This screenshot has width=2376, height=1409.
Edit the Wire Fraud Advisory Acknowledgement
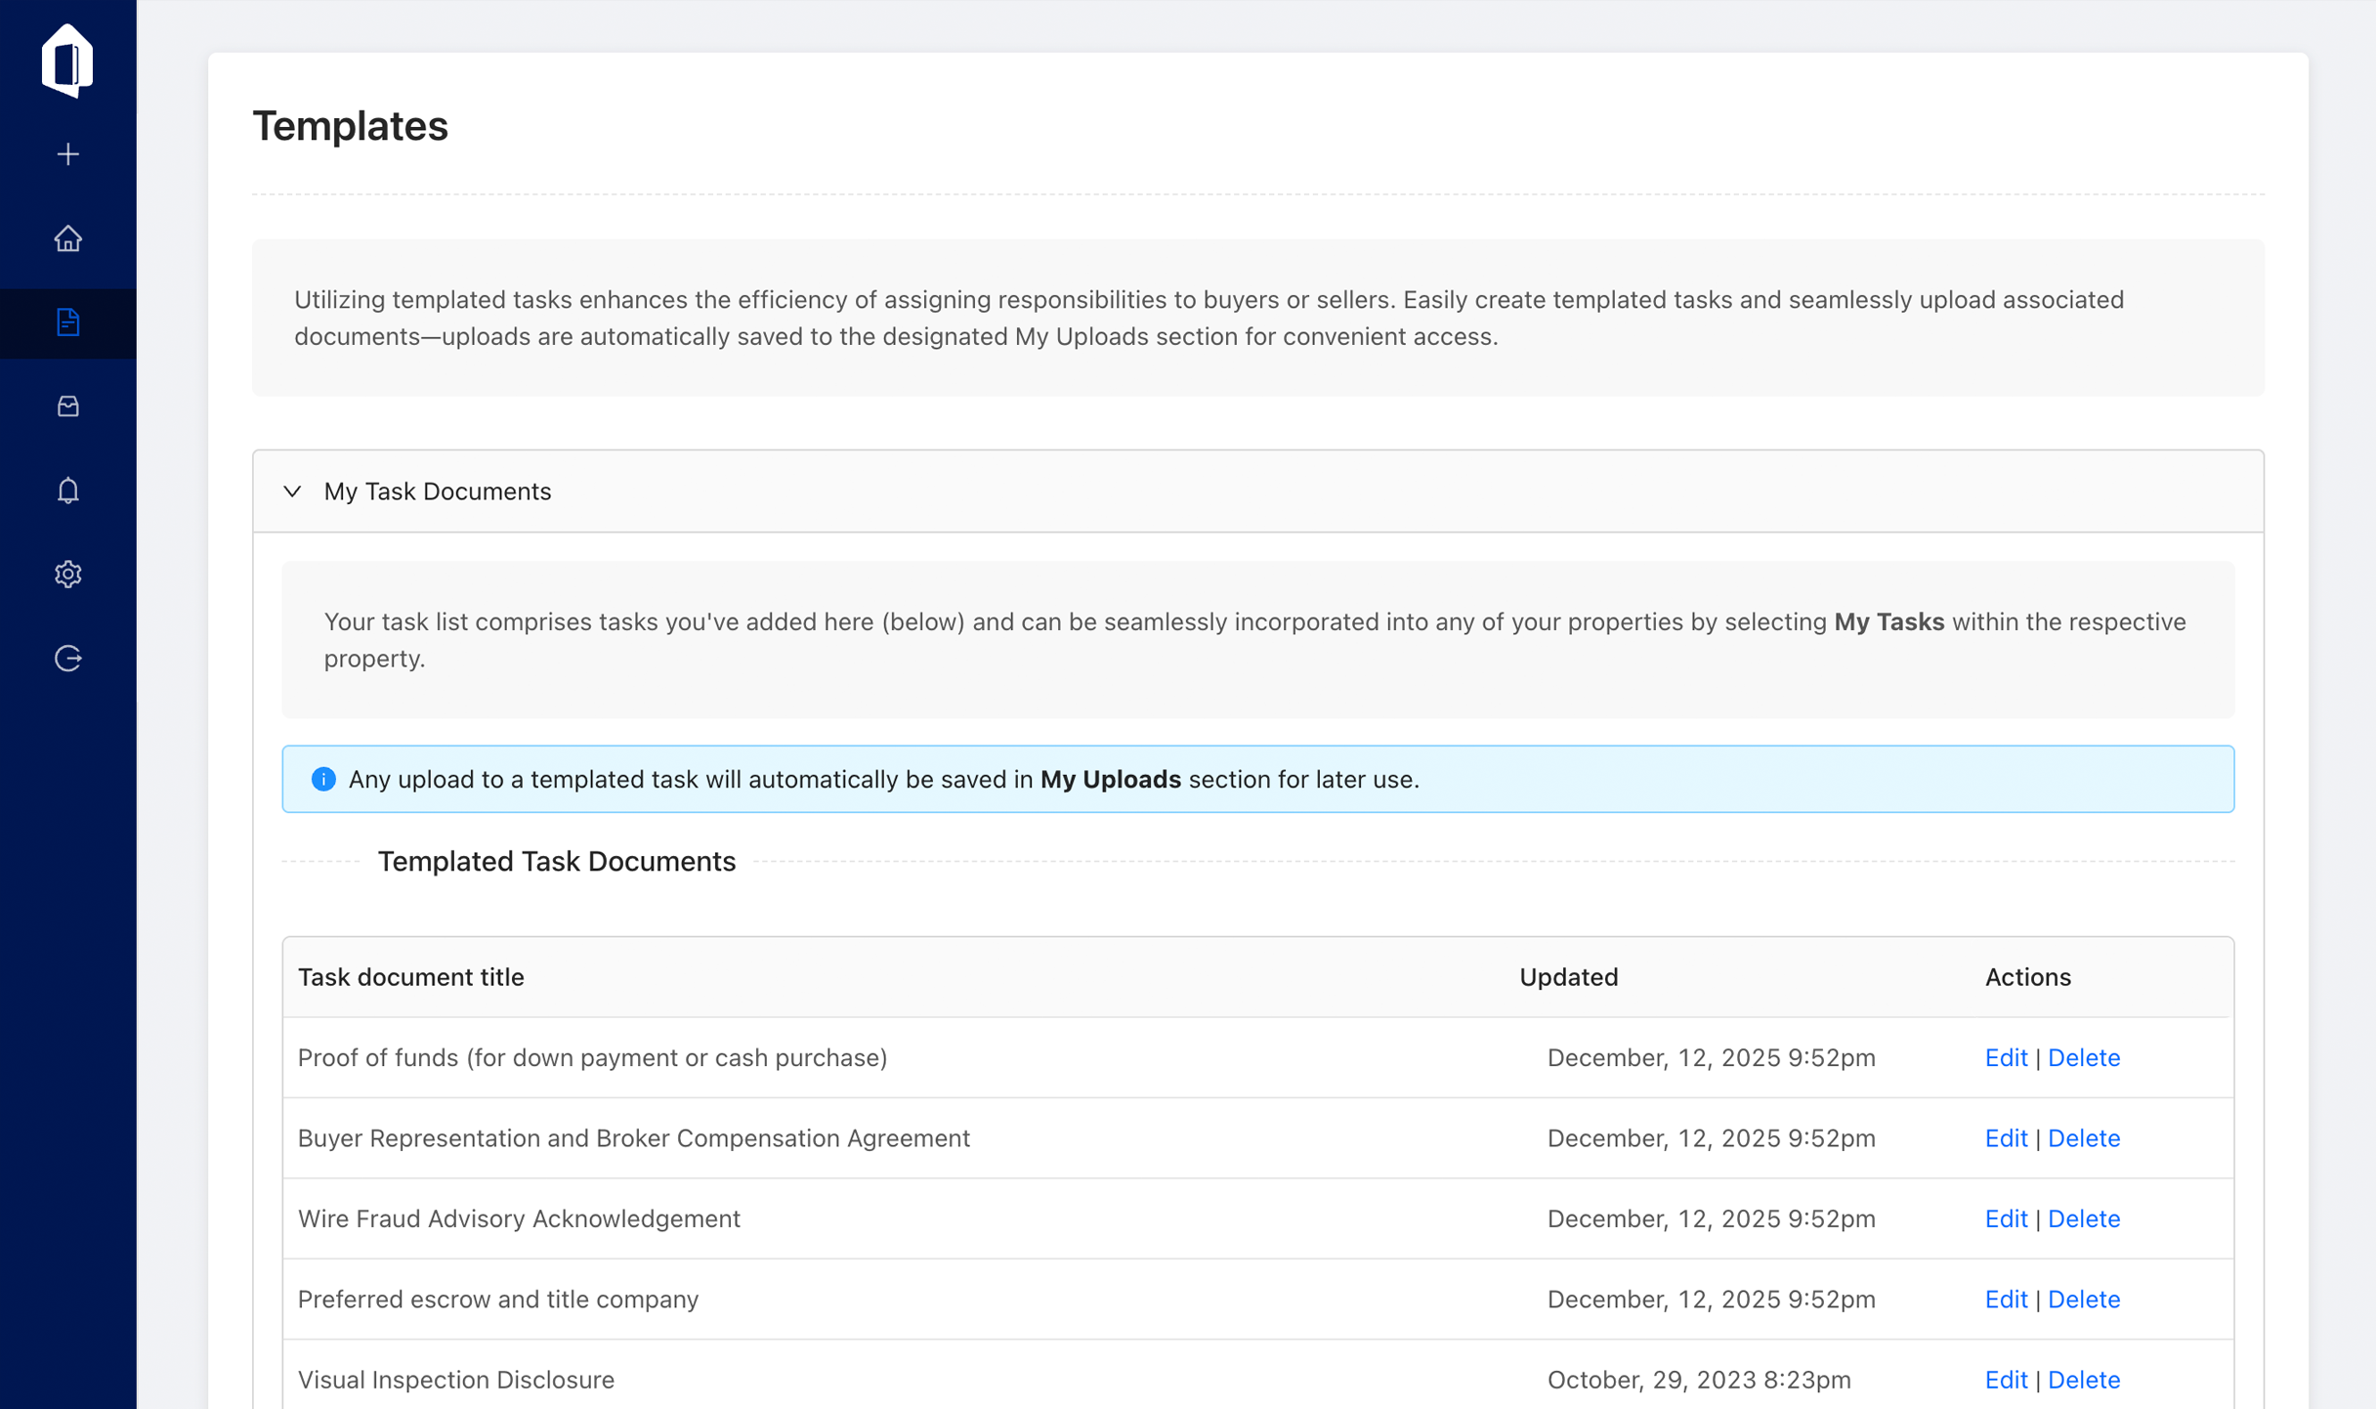[x=2005, y=1218]
